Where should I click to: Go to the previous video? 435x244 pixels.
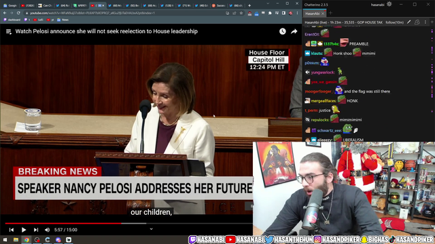click(12, 230)
